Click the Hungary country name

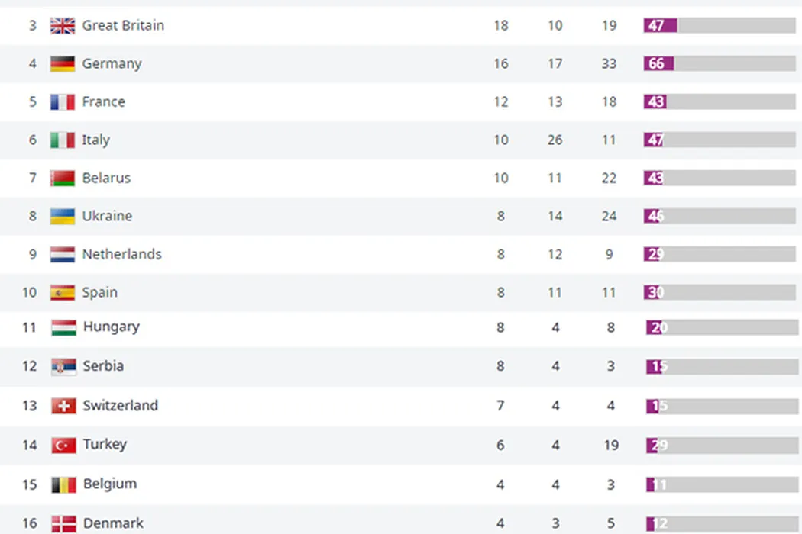click(112, 327)
